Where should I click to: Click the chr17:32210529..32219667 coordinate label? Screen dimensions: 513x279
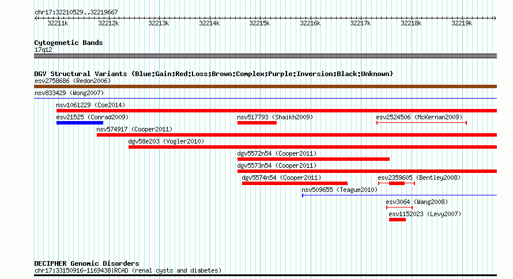tap(76, 12)
